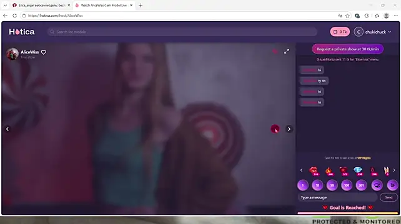The height and width of the screenshot is (224, 401).
Task: Click the circular C user avatar
Action: pyautogui.click(x=359, y=32)
